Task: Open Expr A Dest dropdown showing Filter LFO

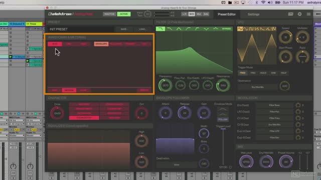Action: click(274, 131)
